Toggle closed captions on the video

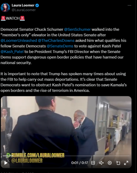click(93, 163)
